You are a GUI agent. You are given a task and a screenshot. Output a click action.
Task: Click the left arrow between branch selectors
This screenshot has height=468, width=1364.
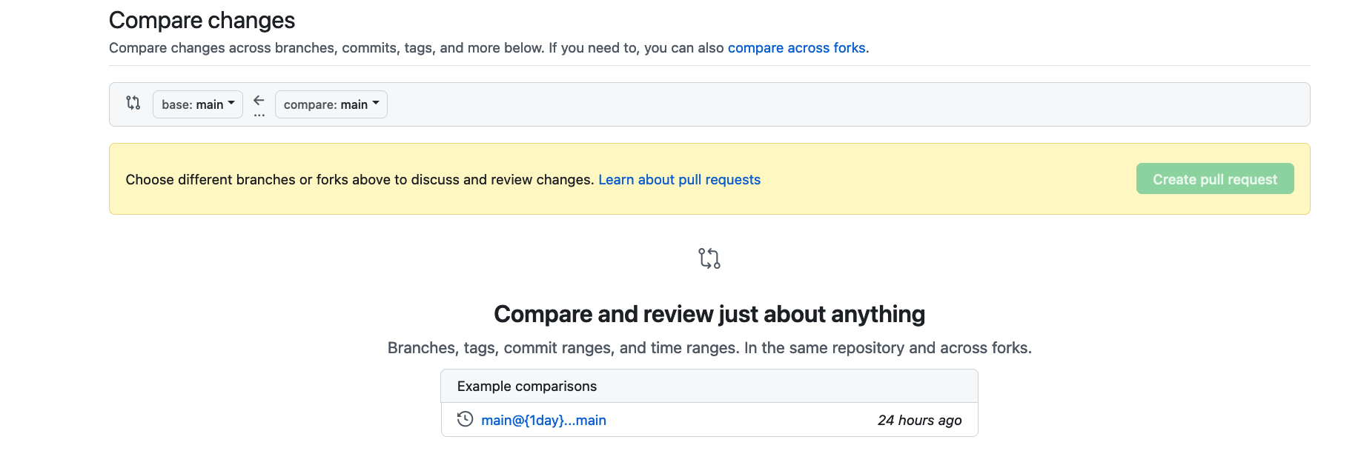point(259,100)
